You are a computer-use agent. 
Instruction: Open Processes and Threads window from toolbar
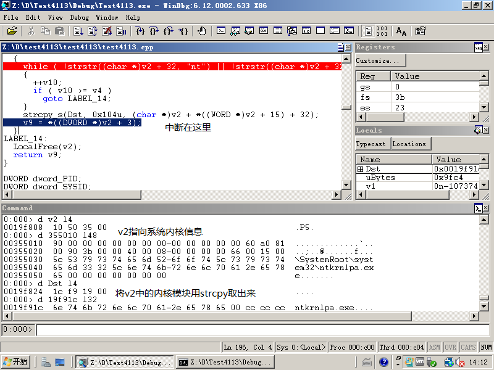click(335, 31)
